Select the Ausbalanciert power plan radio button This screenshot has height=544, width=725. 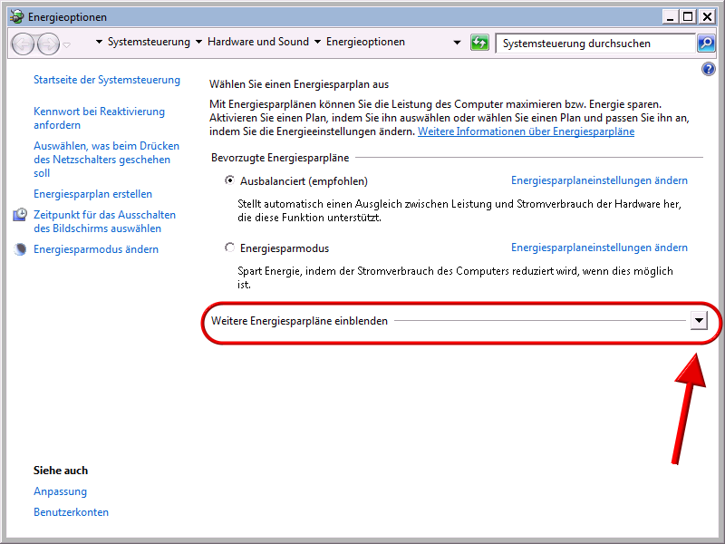[x=230, y=180]
